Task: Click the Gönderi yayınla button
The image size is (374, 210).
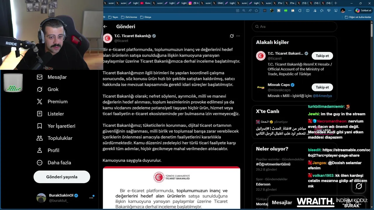Action: click(62, 177)
